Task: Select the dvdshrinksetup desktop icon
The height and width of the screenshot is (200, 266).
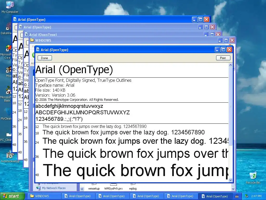Action: [x=10, y=157]
